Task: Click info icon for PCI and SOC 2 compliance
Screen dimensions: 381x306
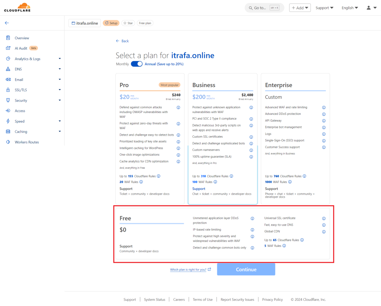Action: (251, 119)
